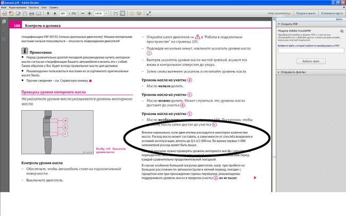The image size is (346, 216).
Task: Click the Контроль уровня масла subheading
Action: point(42,163)
